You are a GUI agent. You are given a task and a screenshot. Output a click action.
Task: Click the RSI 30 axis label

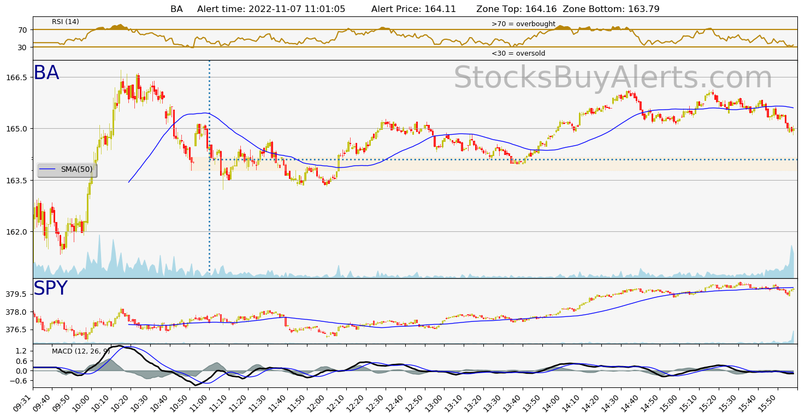coord(22,47)
